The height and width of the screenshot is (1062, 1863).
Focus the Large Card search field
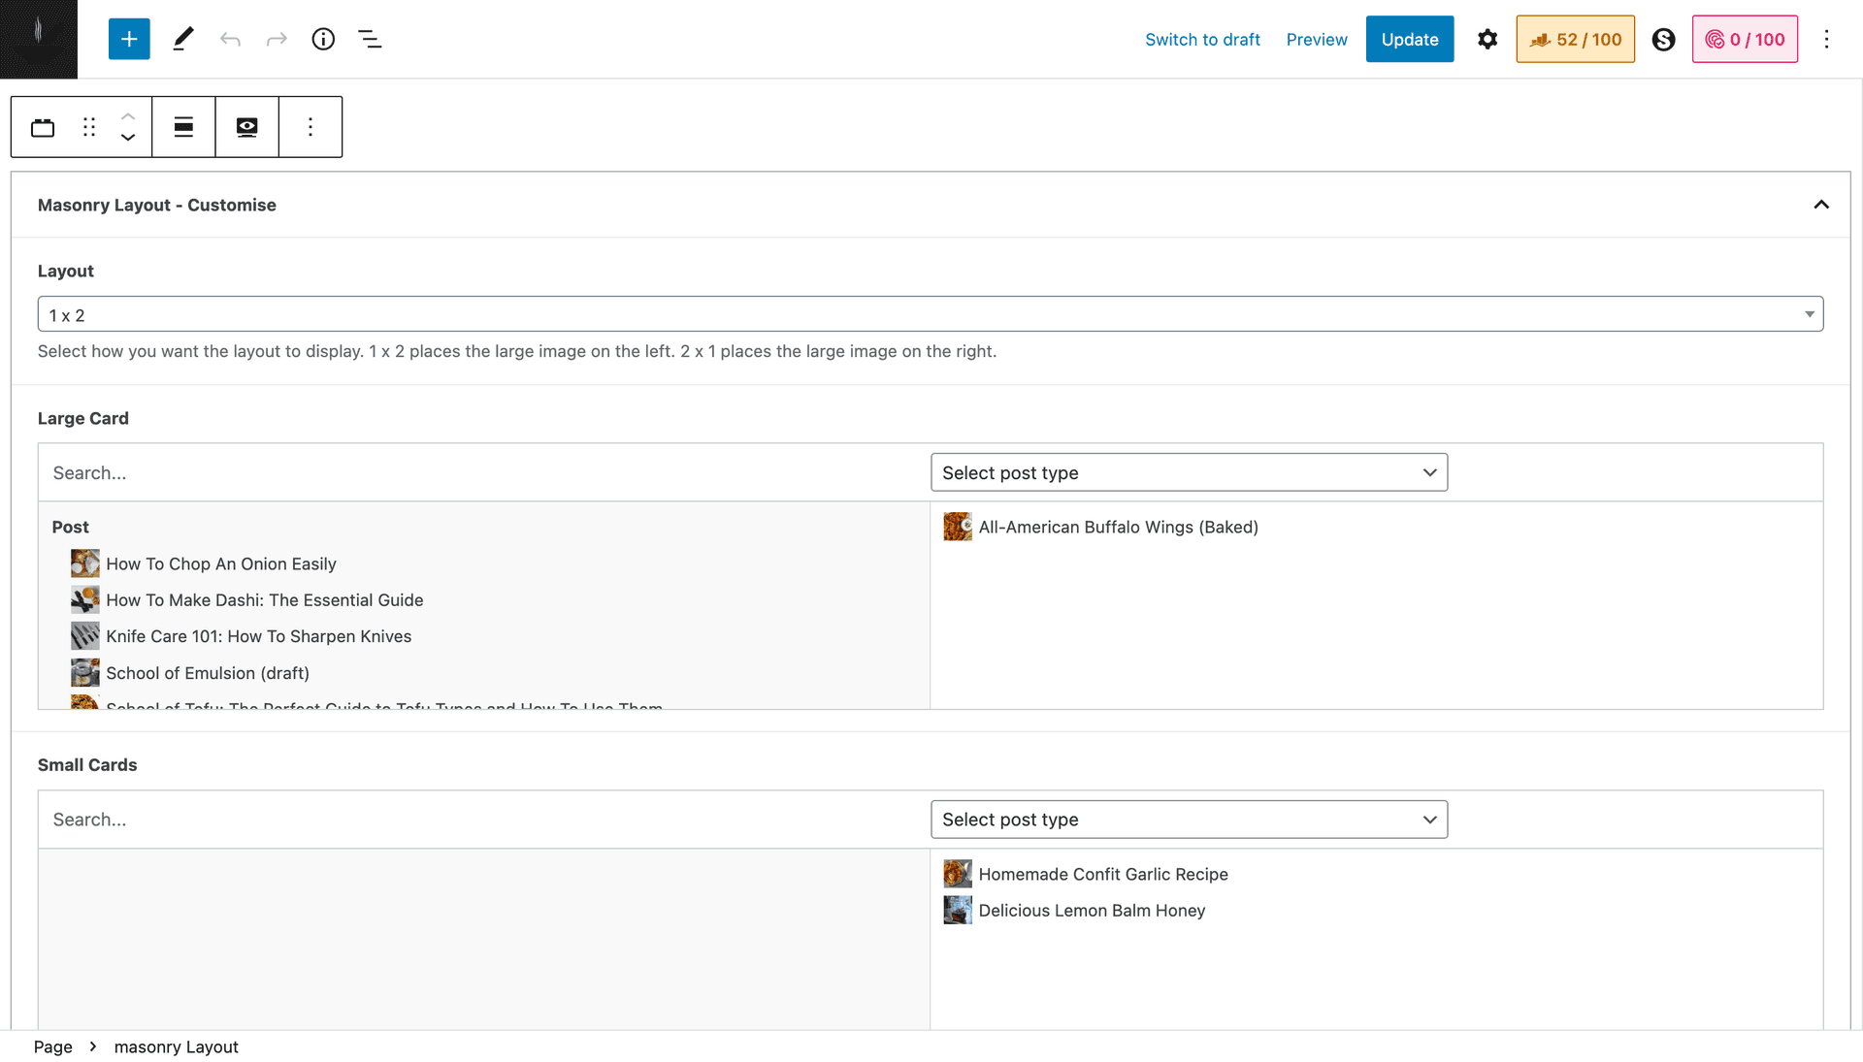click(484, 472)
